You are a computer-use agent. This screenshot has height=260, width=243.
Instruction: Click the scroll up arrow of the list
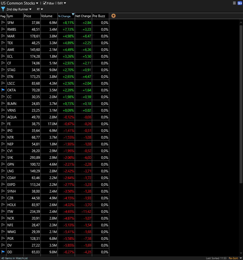point(241,22)
